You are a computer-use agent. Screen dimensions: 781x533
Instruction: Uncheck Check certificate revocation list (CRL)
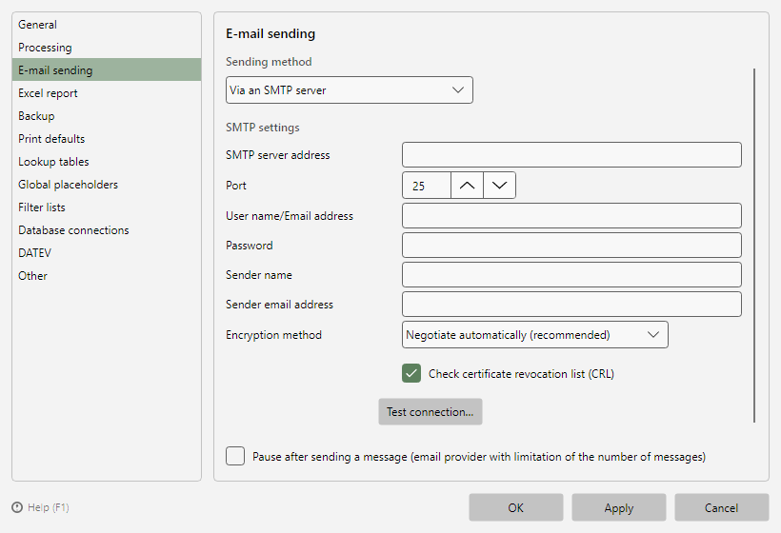coord(411,373)
